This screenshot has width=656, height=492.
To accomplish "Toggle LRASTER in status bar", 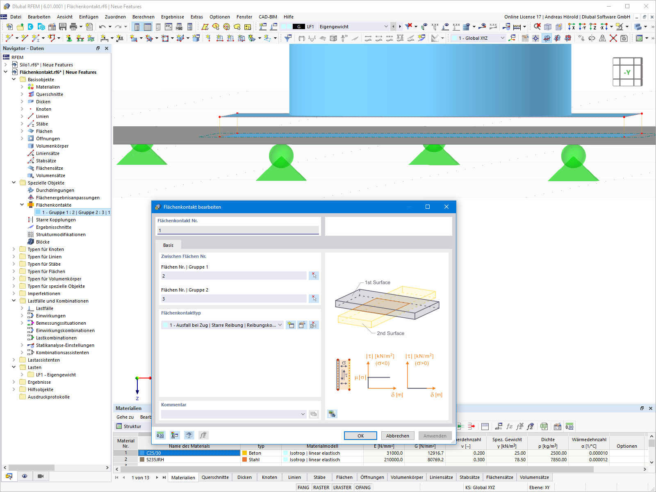I will (x=342, y=487).
